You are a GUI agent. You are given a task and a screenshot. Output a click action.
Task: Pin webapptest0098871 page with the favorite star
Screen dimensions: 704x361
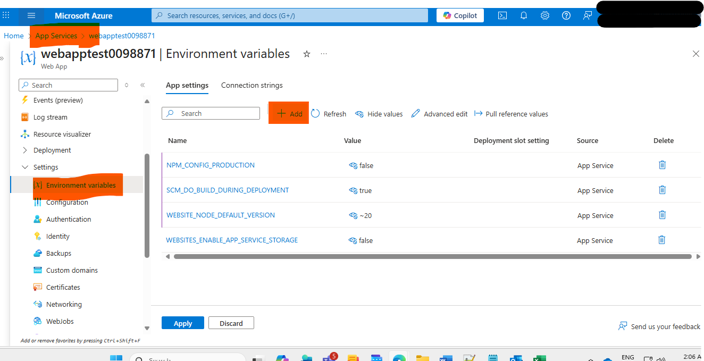(307, 54)
